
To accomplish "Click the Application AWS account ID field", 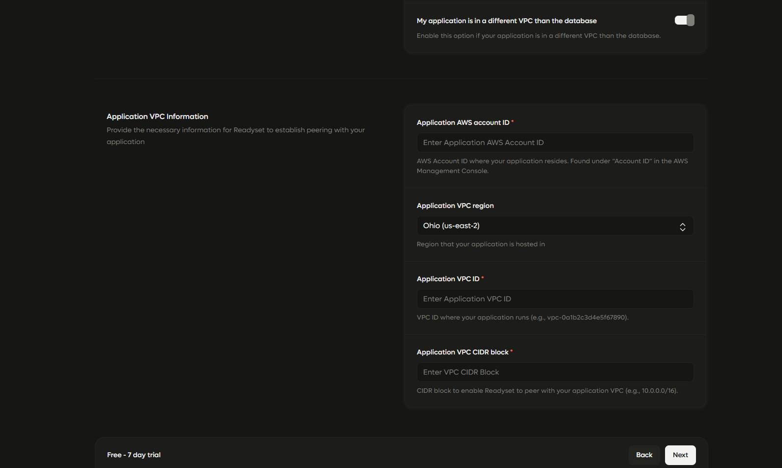I will [x=555, y=143].
